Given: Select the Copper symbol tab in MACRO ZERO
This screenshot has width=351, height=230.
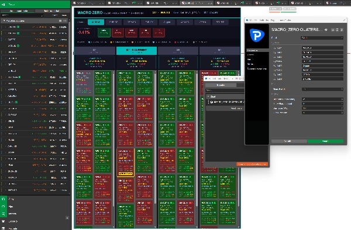Looking at the screenshot, I should click(167, 22).
